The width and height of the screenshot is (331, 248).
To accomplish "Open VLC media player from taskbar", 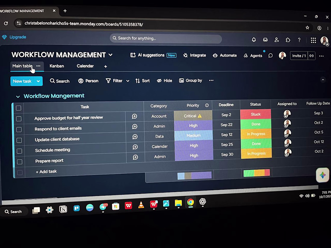I will pyautogui.click(x=141, y=205).
